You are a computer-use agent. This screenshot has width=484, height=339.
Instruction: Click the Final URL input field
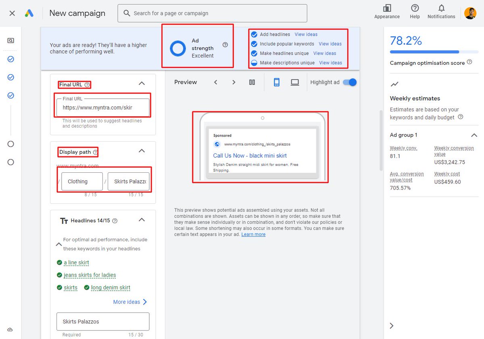tap(103, 108)
